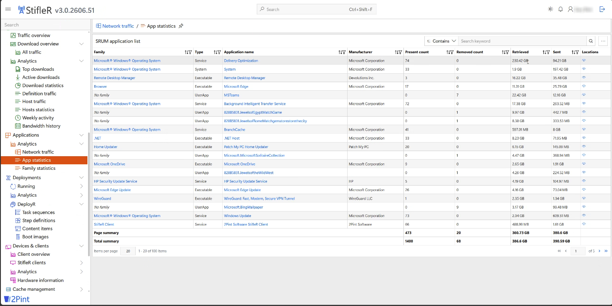The height and width of the screenshot is (306, 612).
Task: Sort the Removed count column
Action: tap(504, 52)
